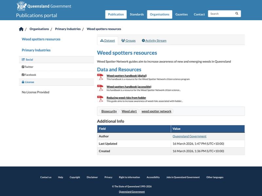Screen dimensions: 262x196
Task: Click the Queensland coat of arms logo
Action: [21, 6]
